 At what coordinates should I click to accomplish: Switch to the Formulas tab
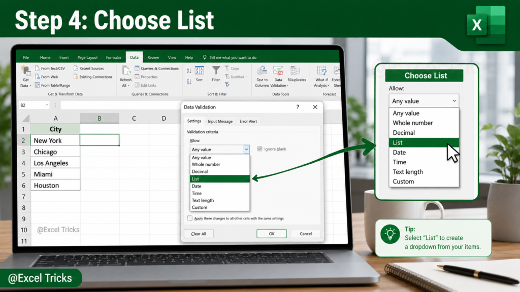pyautogui.click(x=113, y=57)
